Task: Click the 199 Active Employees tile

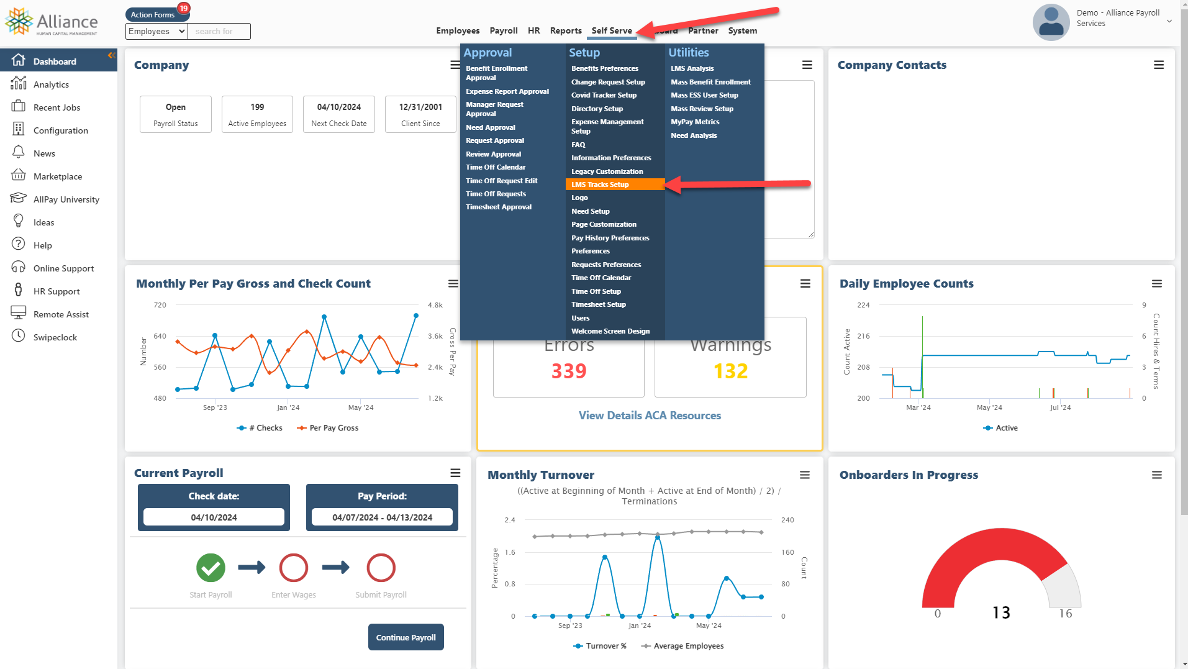Action: (x=257, y=114)
